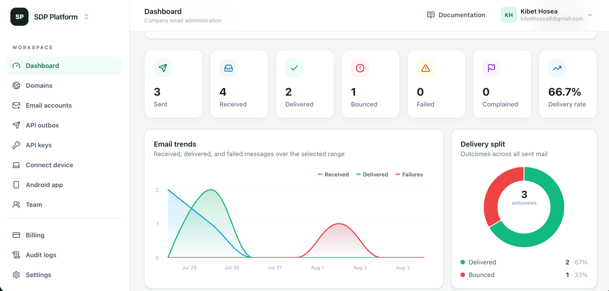Viewport: 609px width, 291px height.
Task: Toggle the Received series in chart legend
Action: (333, 174)
